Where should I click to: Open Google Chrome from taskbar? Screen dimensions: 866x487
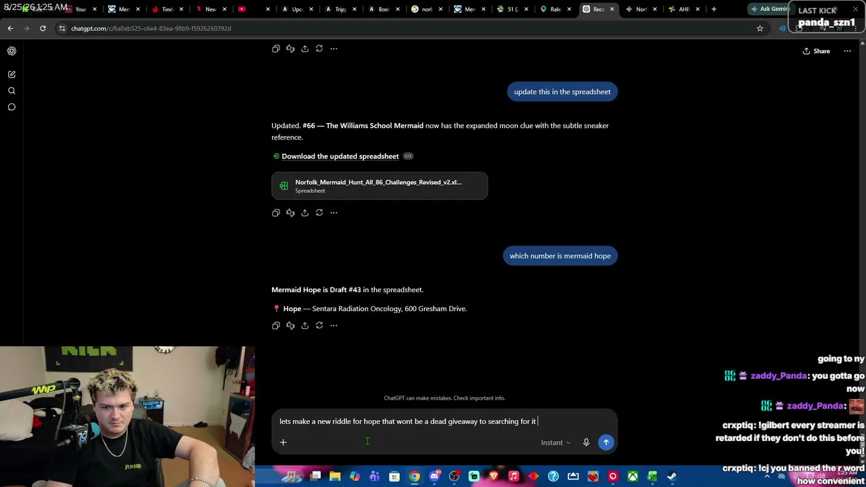pyautogui.click(x=415, y=477)
